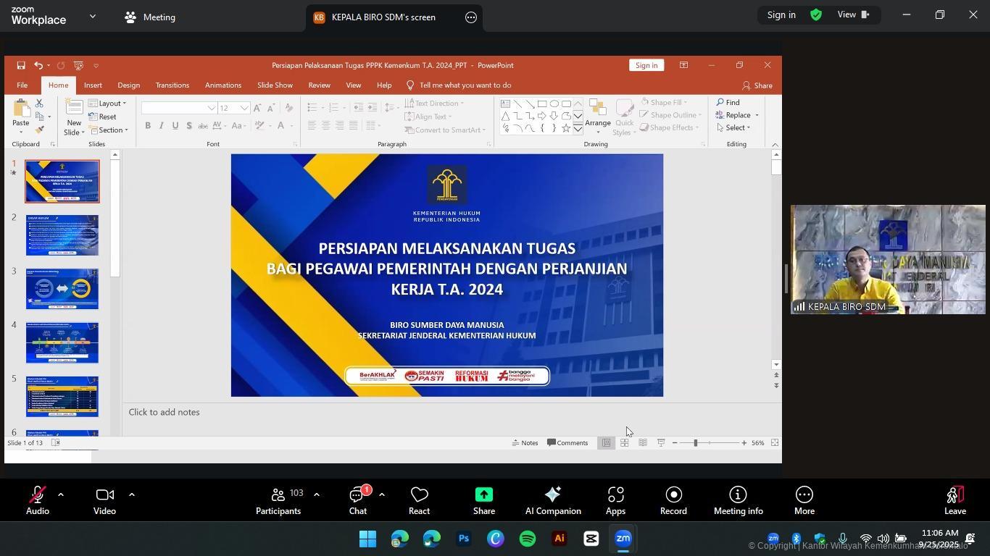
Task: Select the KEPALA BIRO SDM video thumbnail
Action: (887, 259)
